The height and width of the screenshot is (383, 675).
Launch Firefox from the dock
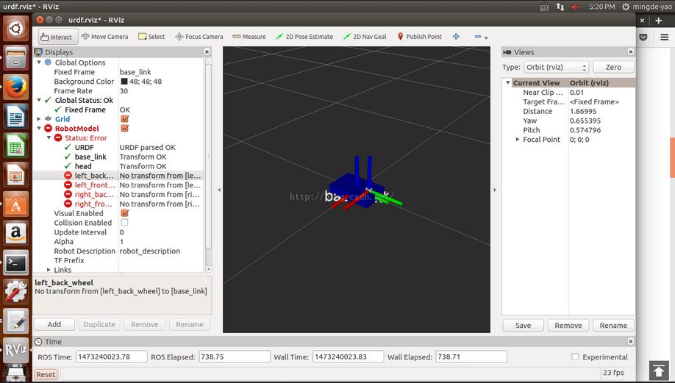16,87
